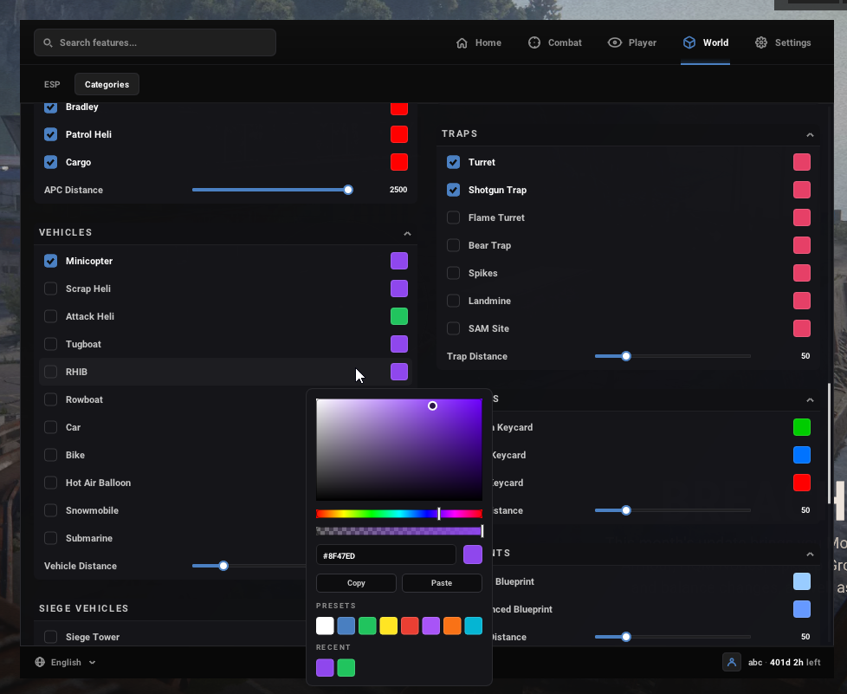Select the ESP sub-tab
The image size is (847, 694).
[52, 84]
